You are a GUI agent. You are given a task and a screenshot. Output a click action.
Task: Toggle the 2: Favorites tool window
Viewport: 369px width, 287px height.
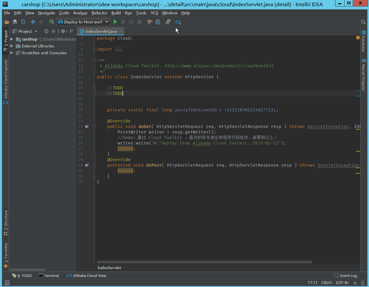point(6,255)
